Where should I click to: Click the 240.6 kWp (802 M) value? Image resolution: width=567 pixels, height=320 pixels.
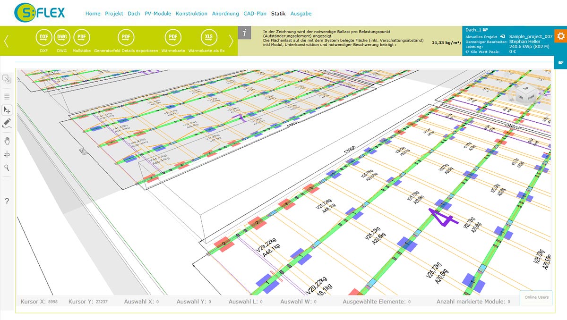pos(529,47)
